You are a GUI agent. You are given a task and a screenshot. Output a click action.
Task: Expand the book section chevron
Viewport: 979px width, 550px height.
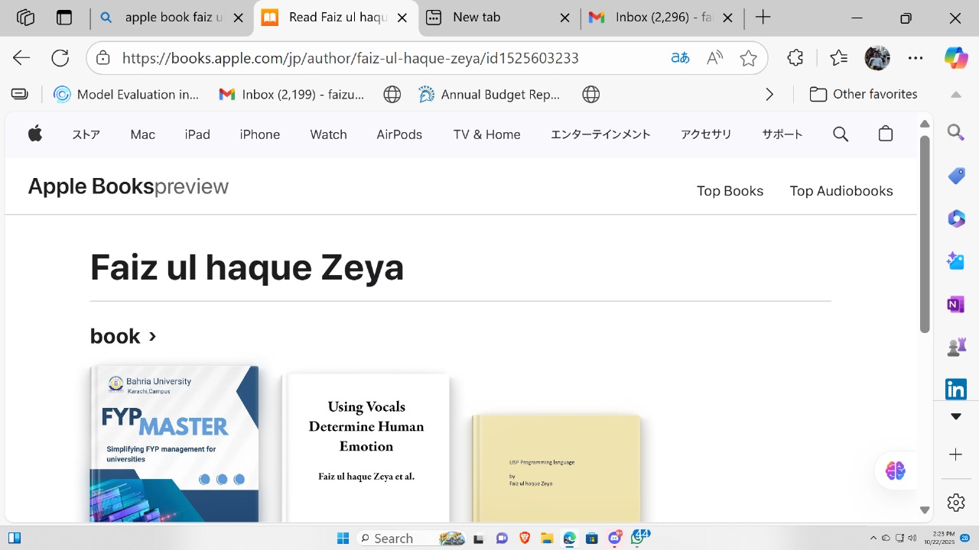[152, 336]
